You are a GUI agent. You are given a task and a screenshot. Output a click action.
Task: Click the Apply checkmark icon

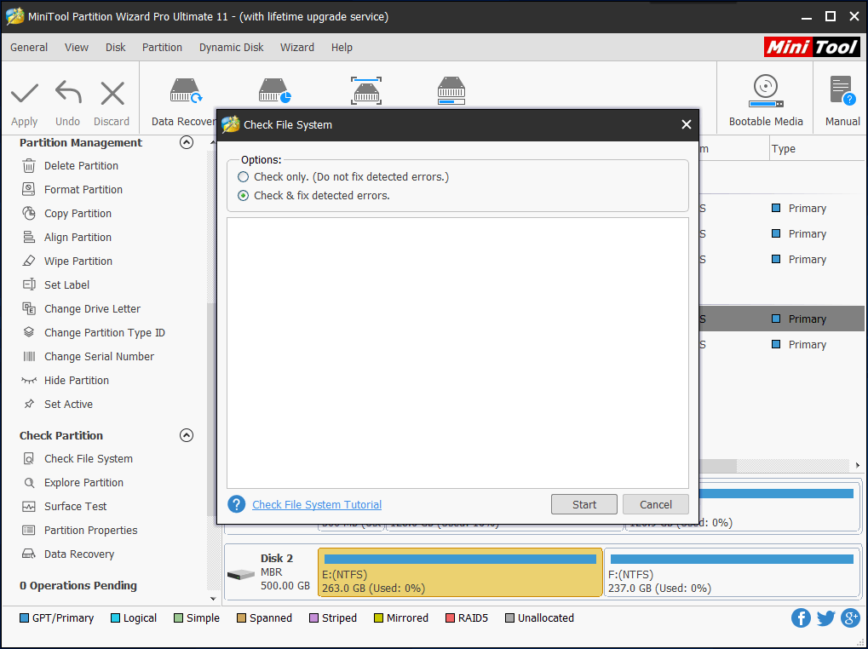25,93
